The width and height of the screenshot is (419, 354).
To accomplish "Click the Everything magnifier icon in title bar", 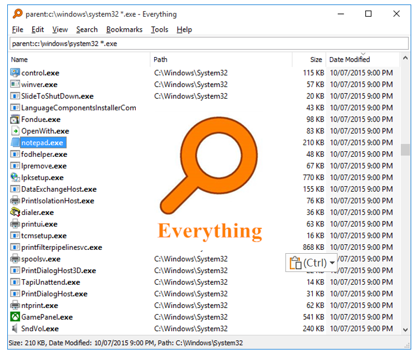I will point(18,14).
